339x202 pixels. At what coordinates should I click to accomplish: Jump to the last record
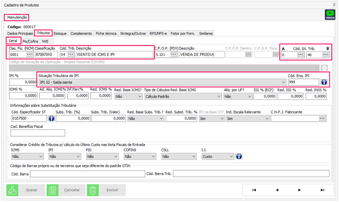click(x=322, y=190)
